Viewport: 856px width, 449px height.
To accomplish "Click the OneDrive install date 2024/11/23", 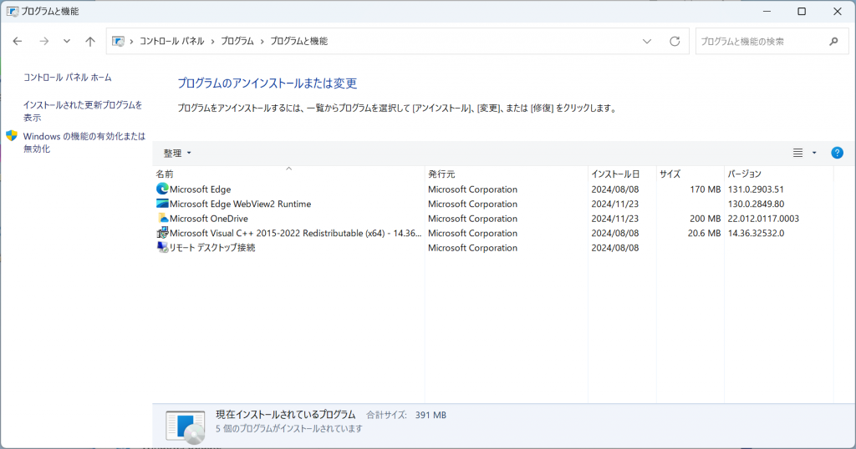I will [x=614, y=219].
